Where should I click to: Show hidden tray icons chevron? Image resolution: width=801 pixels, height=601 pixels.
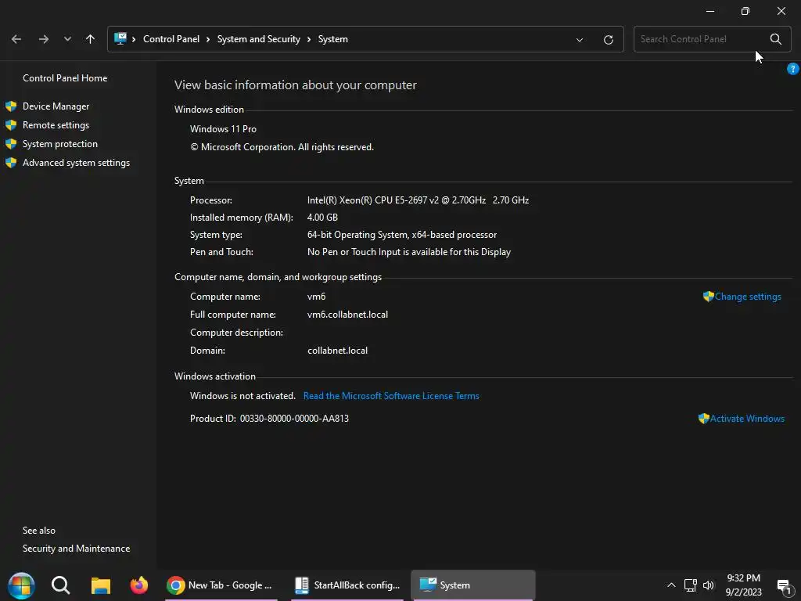671,585
